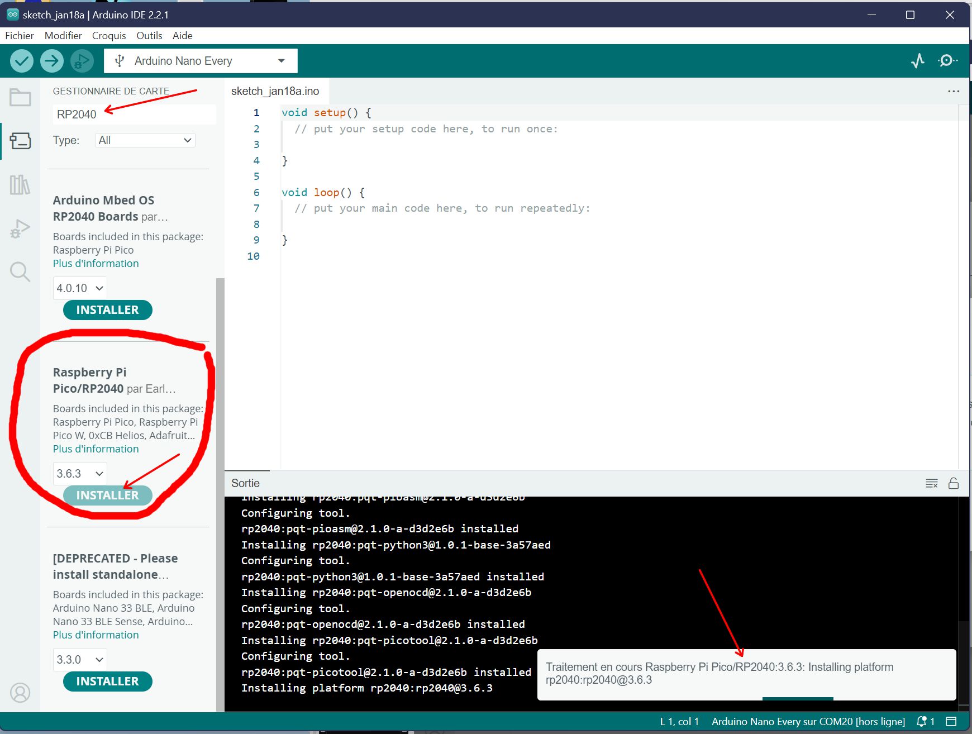Click the GESTIONNAIRE DE CARTE panel header
The height and width of the screenshot is (734, 972).
coord(111,91)
